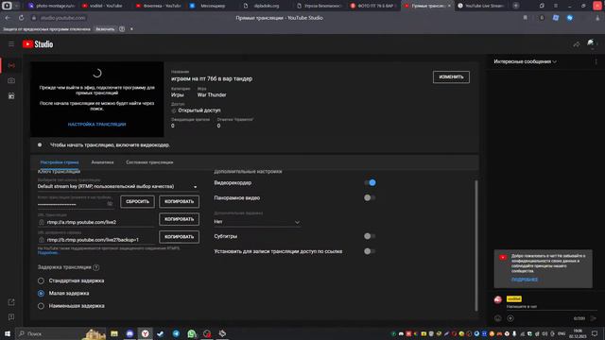This screenshot has width=605, height=340.
Task: Switch to photo-montage browser tab
Action: (51, 6)
